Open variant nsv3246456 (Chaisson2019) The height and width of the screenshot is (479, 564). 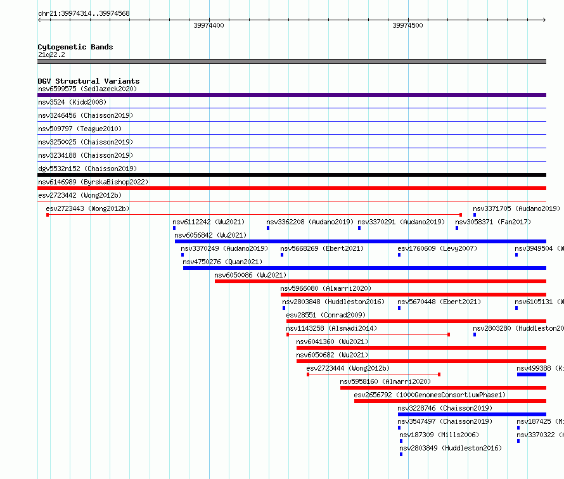click(86, 115)
